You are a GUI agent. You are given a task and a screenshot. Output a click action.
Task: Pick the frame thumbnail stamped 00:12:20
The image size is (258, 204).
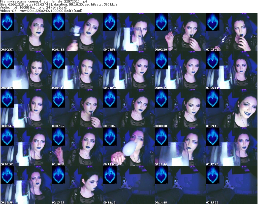(x=232, y=147)
